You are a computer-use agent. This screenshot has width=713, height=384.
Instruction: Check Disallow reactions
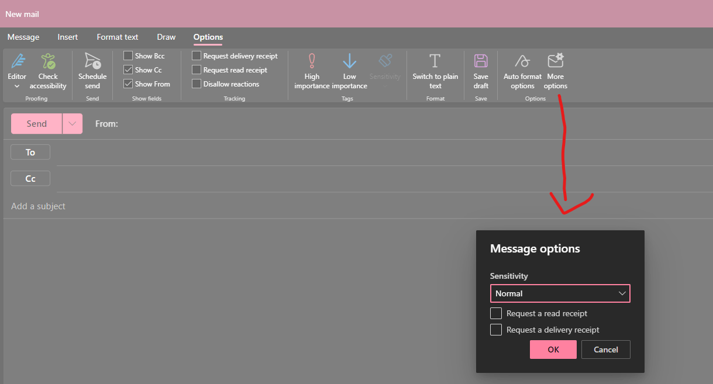pos(197,84)
